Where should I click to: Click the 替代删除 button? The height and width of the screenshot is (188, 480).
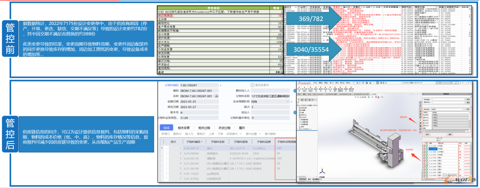(x=270, y=134)
